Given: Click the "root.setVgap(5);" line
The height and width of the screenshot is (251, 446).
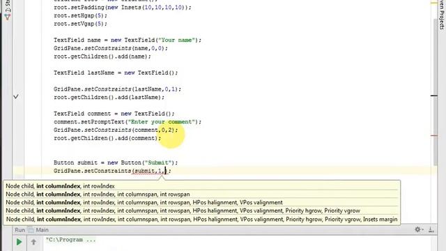Looking at the screenshot, I should (x=81, y=24).
